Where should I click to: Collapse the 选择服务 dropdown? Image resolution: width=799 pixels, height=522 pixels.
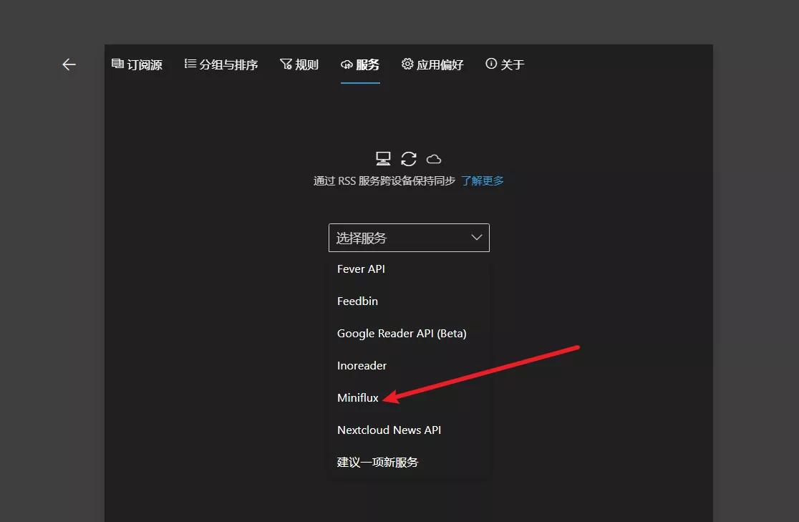(409, 238)
